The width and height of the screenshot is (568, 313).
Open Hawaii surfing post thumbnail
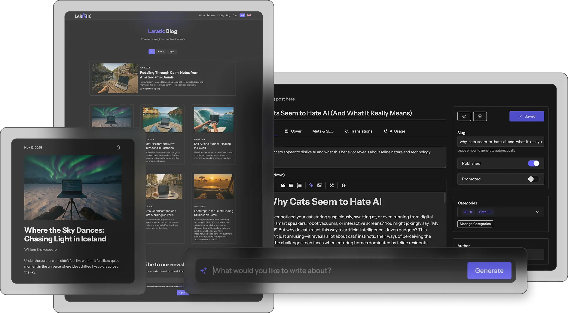point(214,120)
